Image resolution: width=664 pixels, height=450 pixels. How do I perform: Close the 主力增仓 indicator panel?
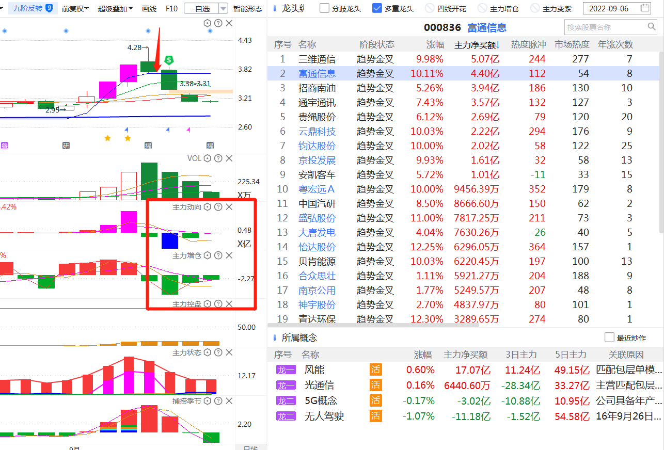(x=229, y=255)
